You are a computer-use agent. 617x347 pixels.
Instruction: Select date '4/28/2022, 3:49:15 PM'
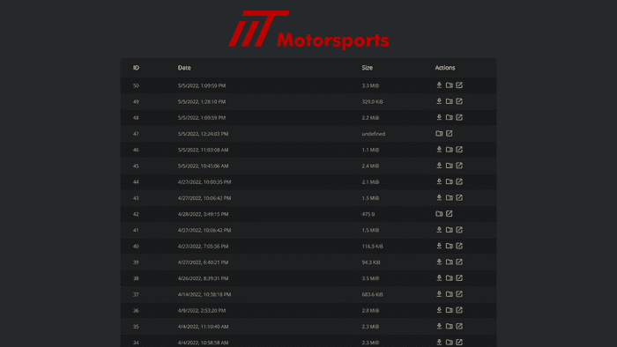click(203, 214)
